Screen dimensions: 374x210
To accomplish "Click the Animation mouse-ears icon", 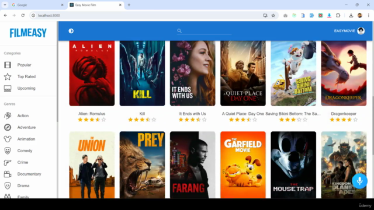I will tap(8, 139).
